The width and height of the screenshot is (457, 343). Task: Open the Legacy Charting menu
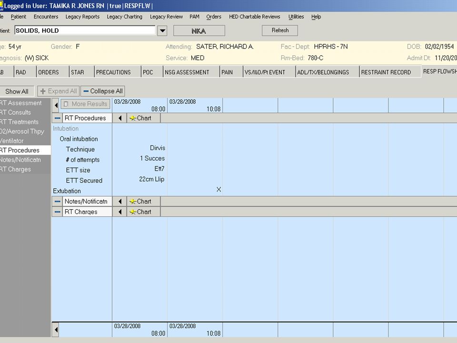(124, 17)
